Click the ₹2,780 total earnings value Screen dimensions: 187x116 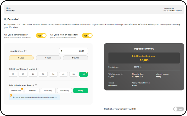tap(111, 77)
